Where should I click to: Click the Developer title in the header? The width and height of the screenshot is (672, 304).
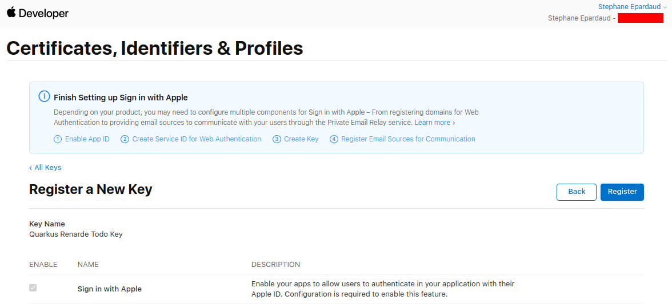43,14
